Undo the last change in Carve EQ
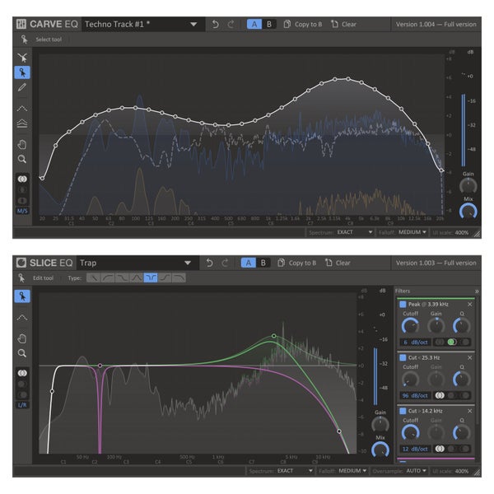 tap(215, 24)
